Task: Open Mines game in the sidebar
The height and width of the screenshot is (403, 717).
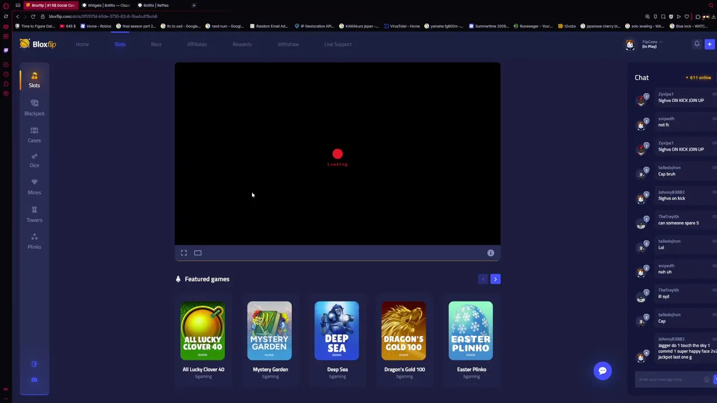Action: pyautogui.click(x=34, y=187)
